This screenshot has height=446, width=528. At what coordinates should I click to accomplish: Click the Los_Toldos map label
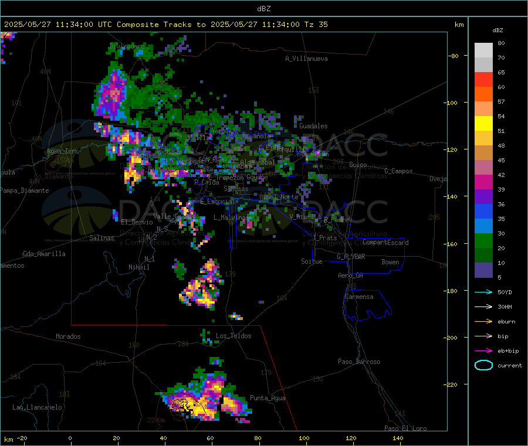(233, 336)
